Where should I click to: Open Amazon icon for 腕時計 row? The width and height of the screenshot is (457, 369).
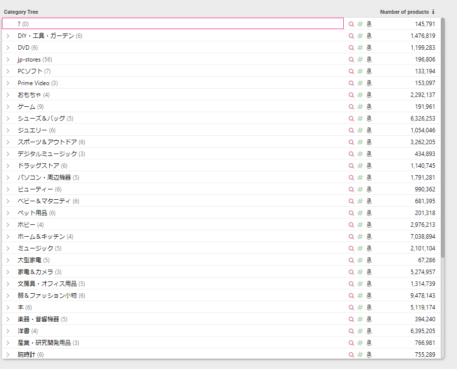(x=369, y=354)
